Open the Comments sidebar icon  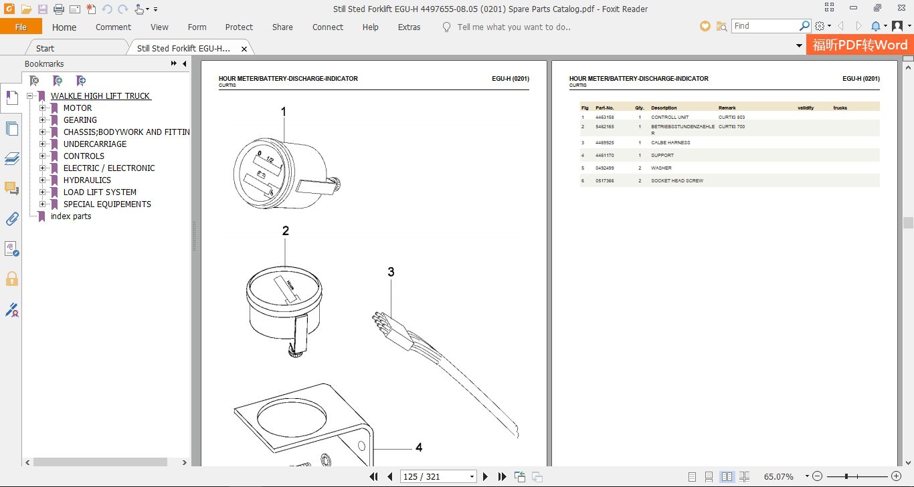click(11, 188)
